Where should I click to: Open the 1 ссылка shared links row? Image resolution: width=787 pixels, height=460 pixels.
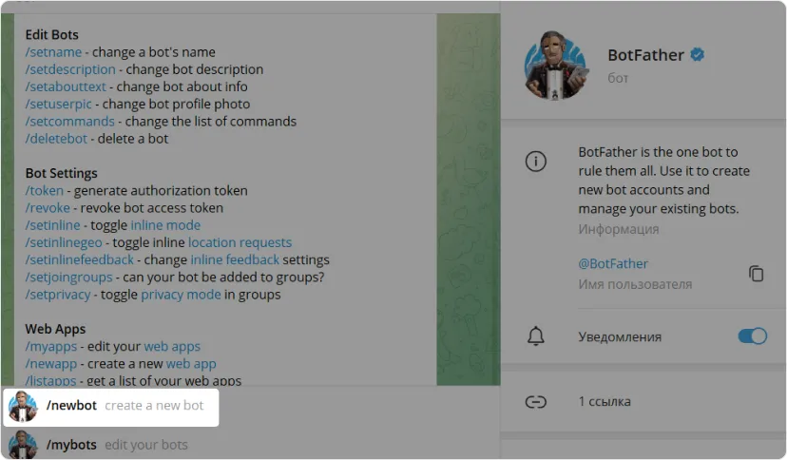point(605,402)
